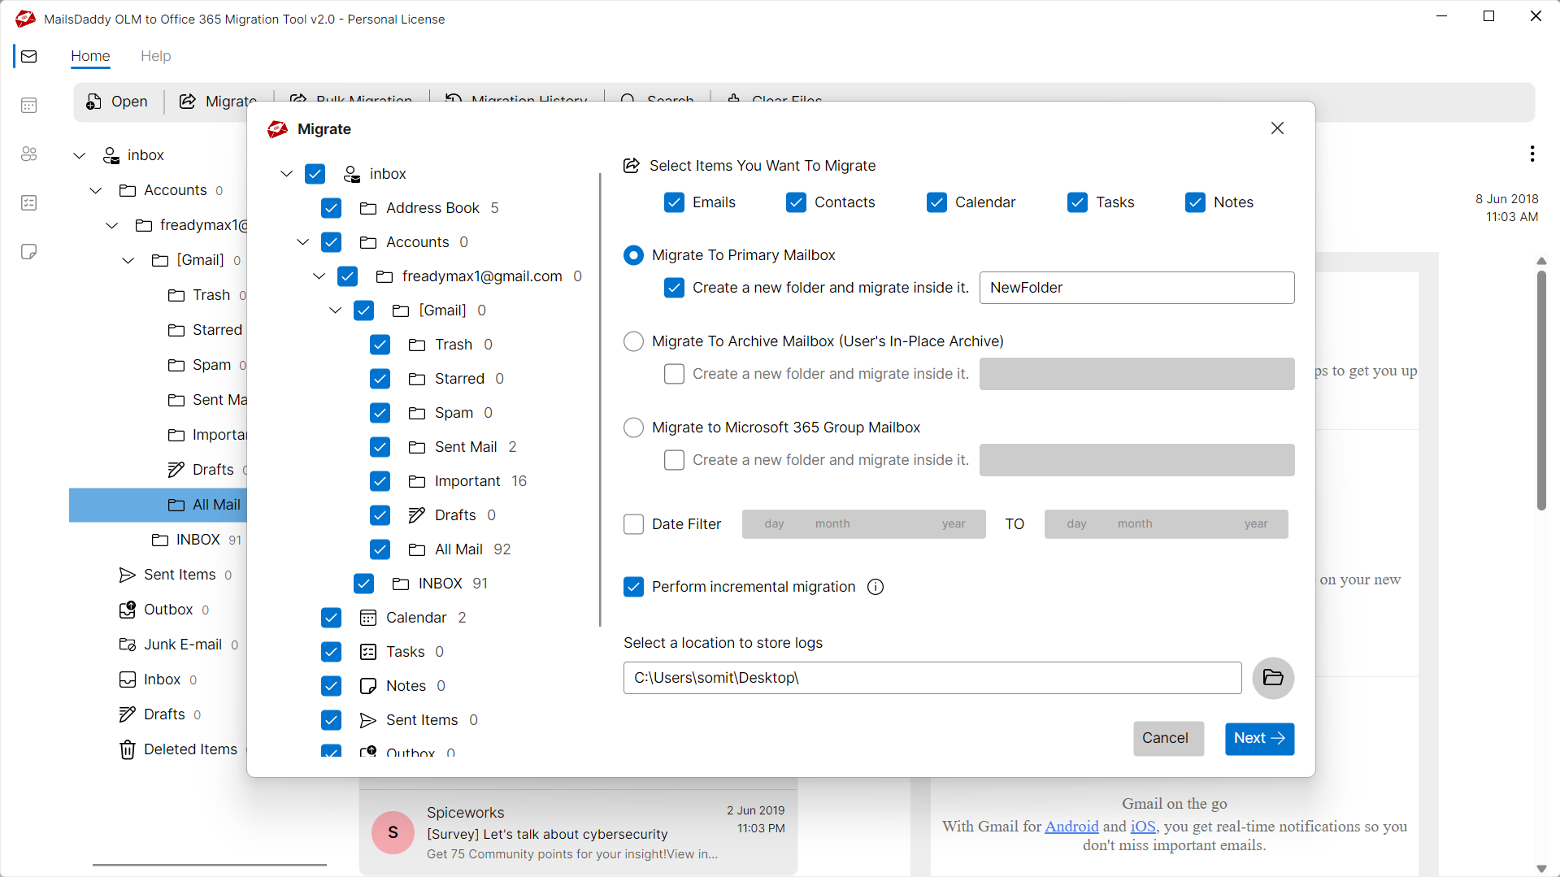Collapse inbox root in Migrate dialog tree

(x=286, y=174)
